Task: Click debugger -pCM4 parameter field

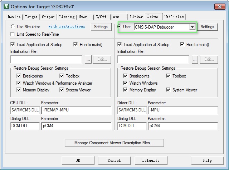Action: coord(183,126)
